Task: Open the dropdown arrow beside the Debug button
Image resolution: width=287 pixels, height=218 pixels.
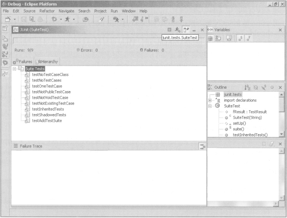Action: click(x=61, y=20)
